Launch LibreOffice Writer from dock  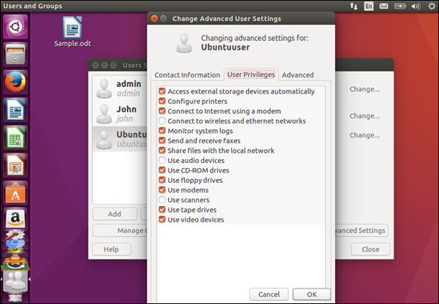pos(15,110)
